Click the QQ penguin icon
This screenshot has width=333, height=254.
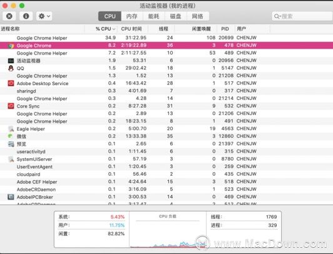pyautogui.click(x=11, y=68)
